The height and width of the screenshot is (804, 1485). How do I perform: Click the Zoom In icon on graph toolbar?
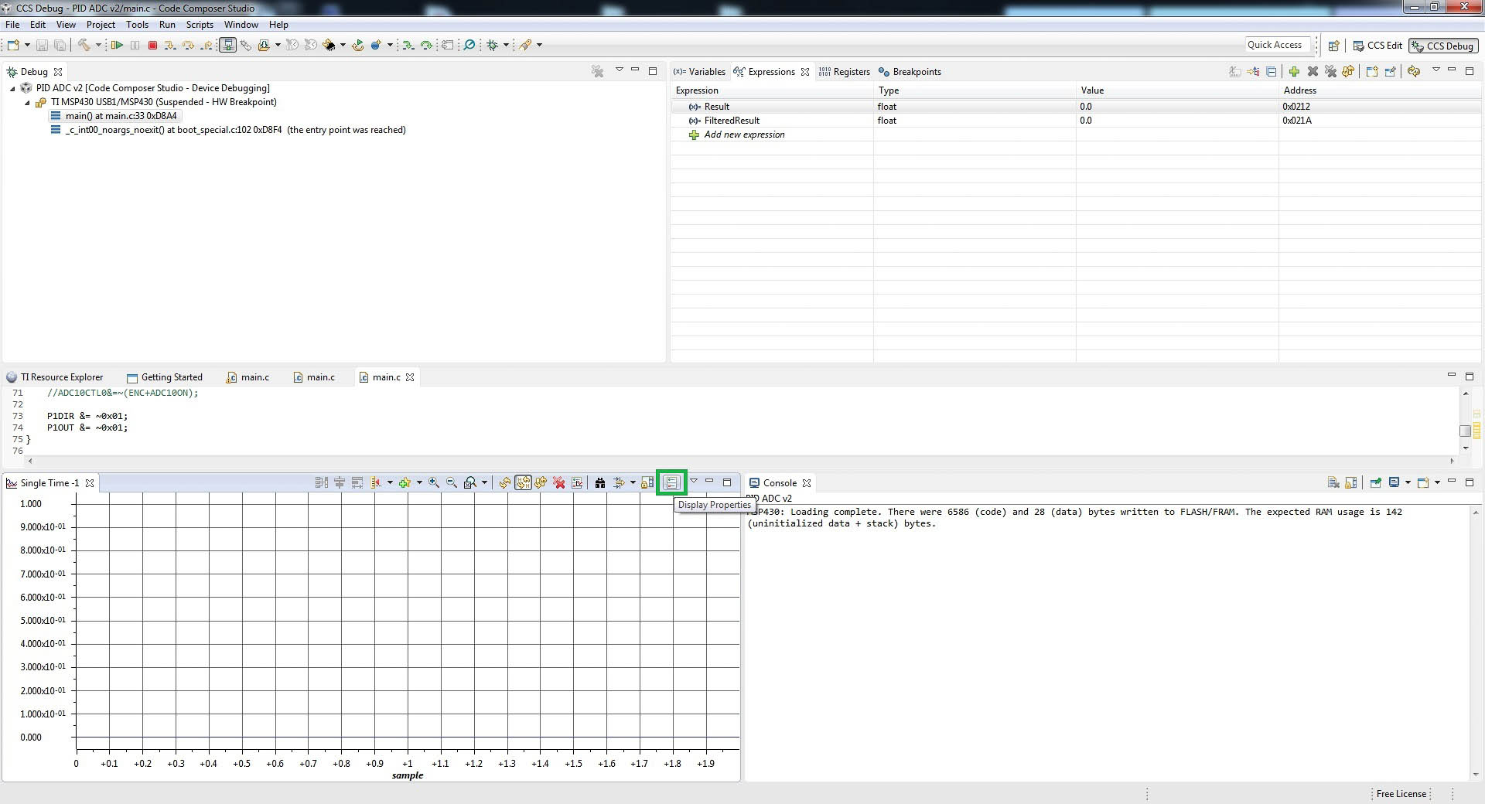(x=433, y=482)
